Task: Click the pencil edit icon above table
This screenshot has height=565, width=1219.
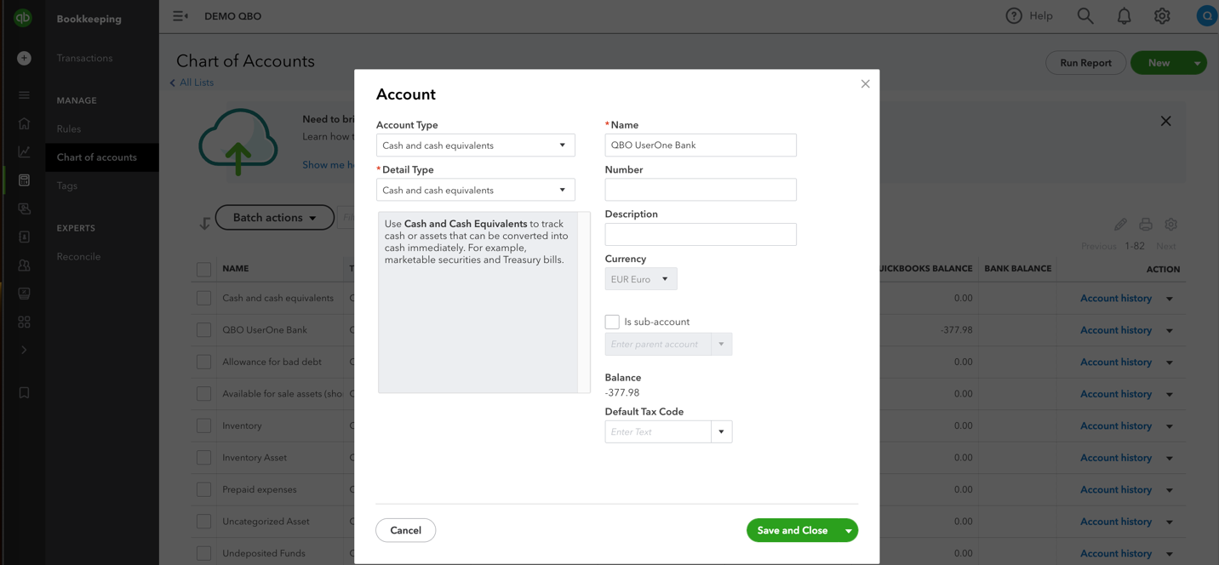Action: [x=1120, y=225]
